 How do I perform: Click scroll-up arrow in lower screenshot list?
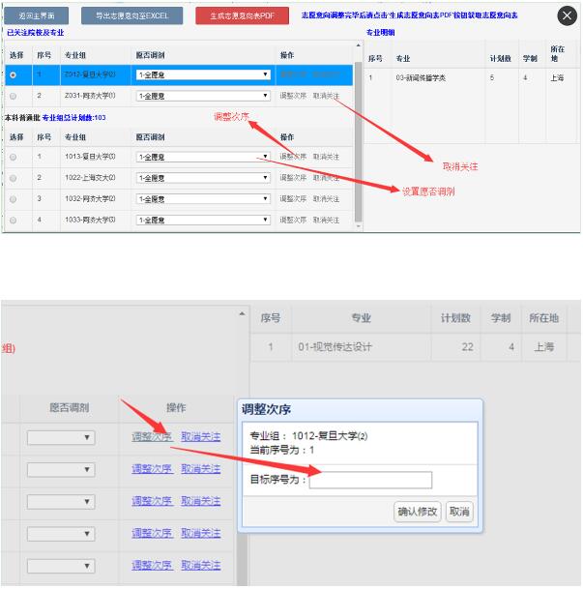(x=242, y=313)
